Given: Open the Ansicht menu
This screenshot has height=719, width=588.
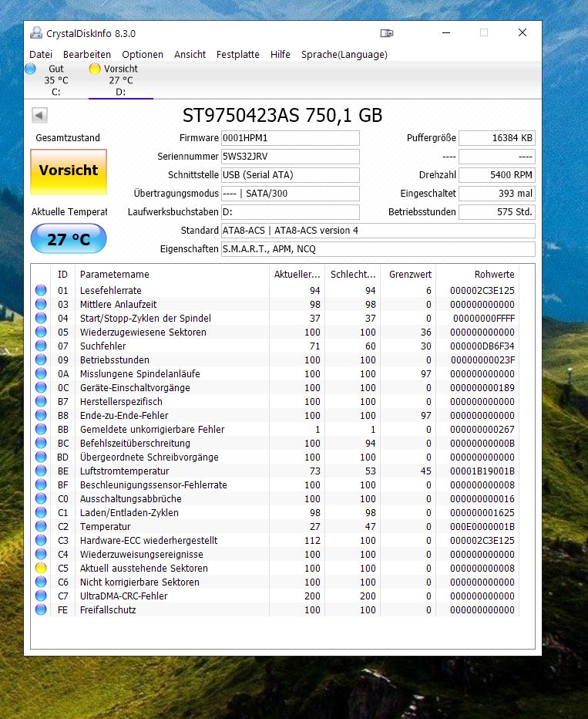Looking at the screenshot, I should coord(190,55).
